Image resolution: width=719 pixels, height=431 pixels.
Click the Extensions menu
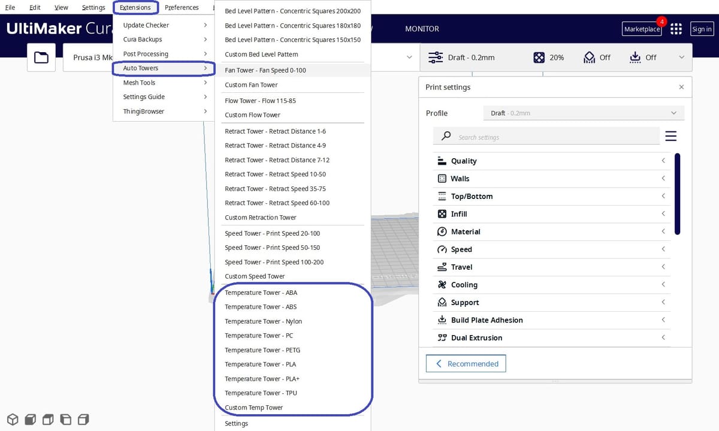135,8
